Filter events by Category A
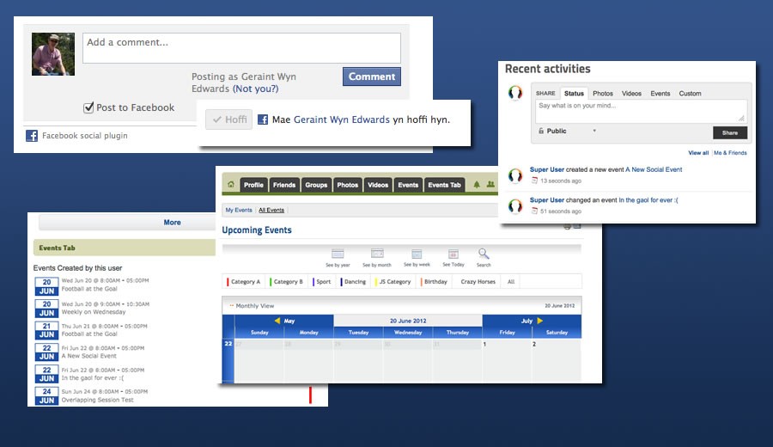773x447 pixels. (x=244, y=282)
